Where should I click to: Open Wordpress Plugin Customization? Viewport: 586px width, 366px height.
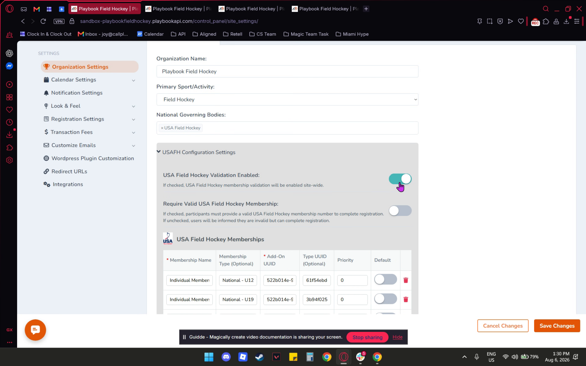click(x=90, y=158)
